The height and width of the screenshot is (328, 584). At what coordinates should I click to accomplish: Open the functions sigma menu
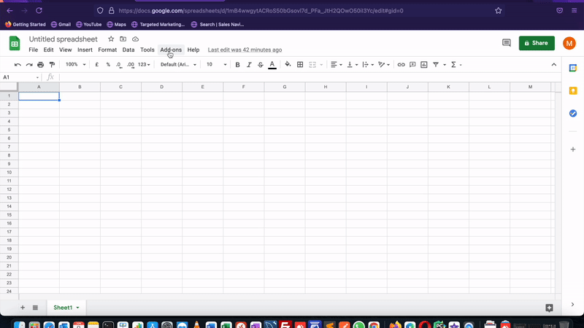[x=456, y=65]
